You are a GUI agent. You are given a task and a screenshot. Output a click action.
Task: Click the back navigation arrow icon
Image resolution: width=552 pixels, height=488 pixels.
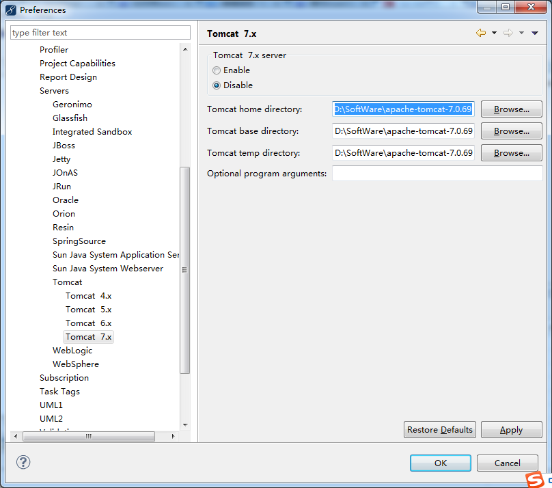(x=481, y=33)
